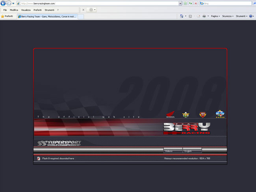Open a new blank tab
Image resolution: width=256 pixels, height=192 pixels.
(x=81, y=17)
